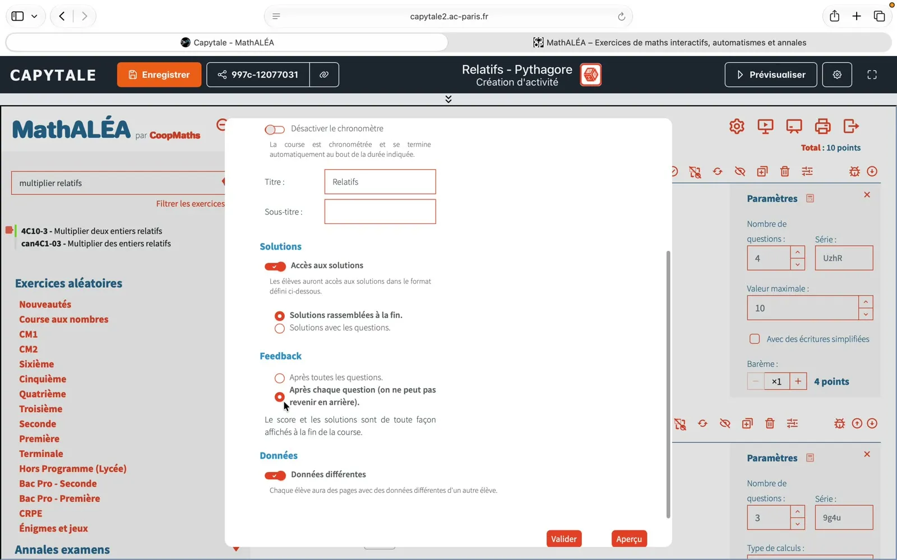897x560 pixels.
Task: Hide first exercise with the crossed-eye icon
Action: click(x=740, y=171)
